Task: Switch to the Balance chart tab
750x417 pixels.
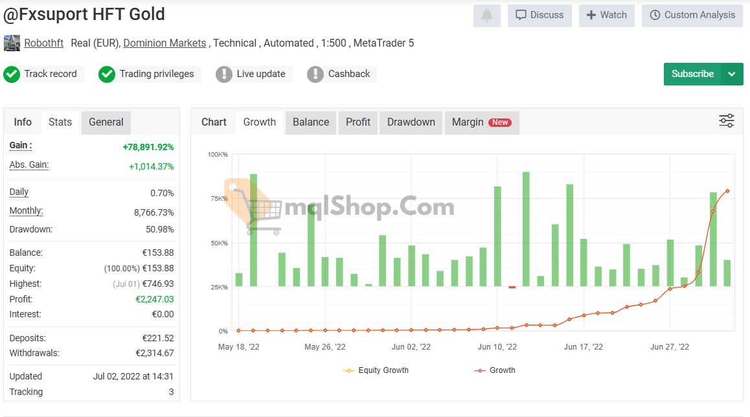Action: click(x=311, y=122)
